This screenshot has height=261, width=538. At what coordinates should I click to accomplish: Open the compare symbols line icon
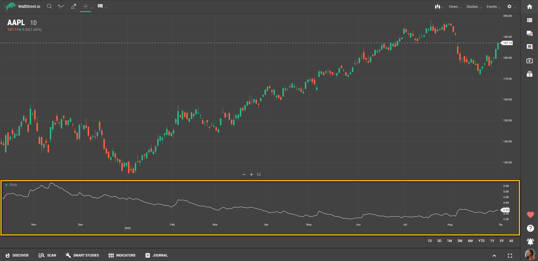tap(61, 6)
